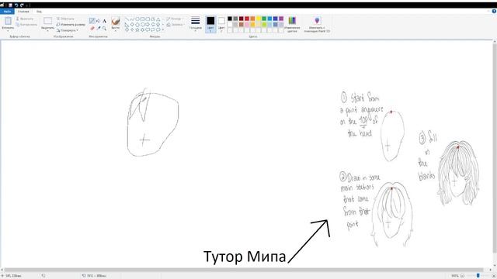Choose the Triangle shape
497x279 pixels.
(x=158, y=19)
